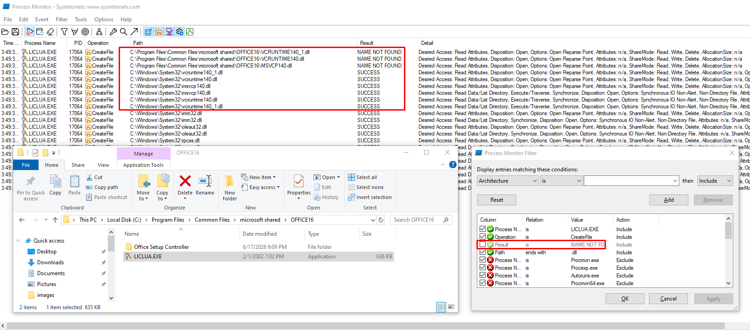This screenshot has height=330, width=750.
Task: Click the Explorer Refresh button
Action: 381,220
